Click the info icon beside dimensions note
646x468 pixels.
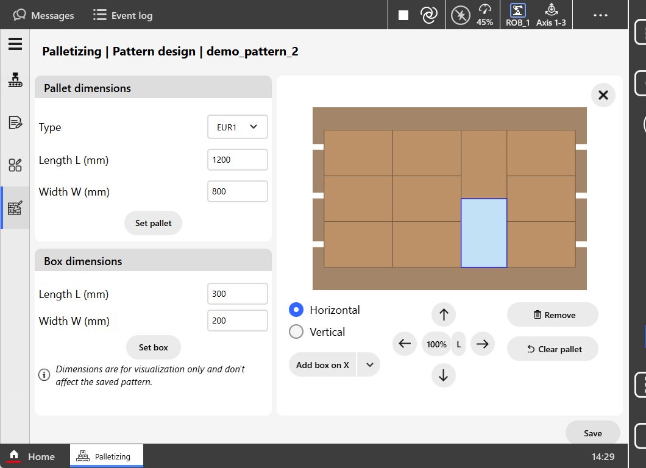(44, 375)
